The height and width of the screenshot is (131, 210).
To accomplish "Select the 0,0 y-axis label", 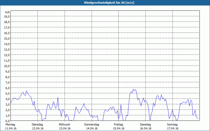I will click(8, 121).
